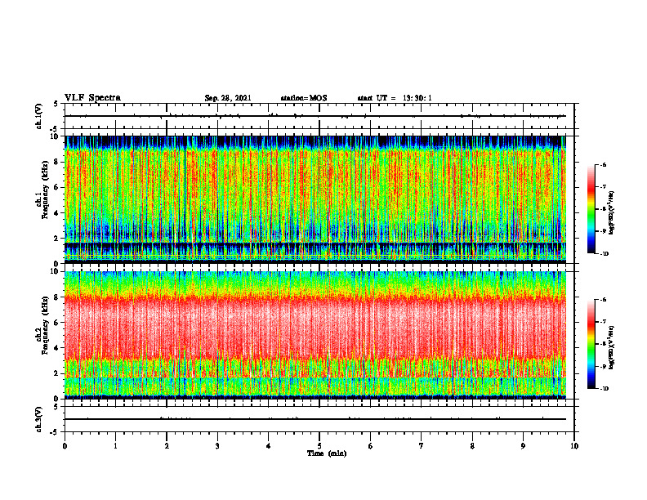Click time axis tick label "3"
This screenshot has width=647, height=500.
coord(217,446)
